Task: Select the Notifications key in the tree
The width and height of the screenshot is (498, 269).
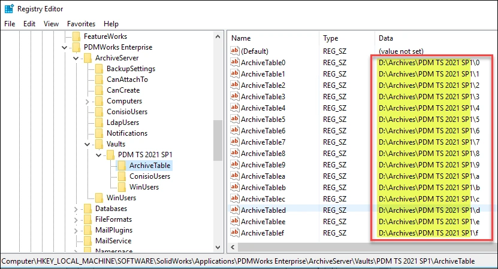Action: (x=127, y=133)
